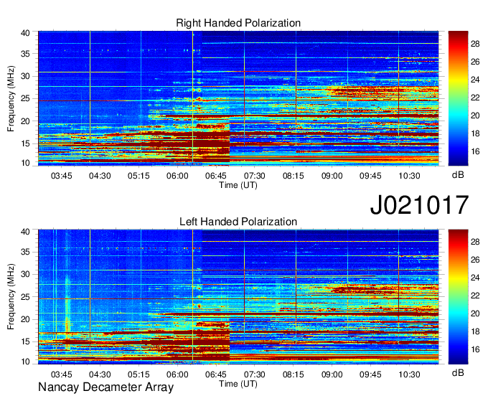This screenshot has height=396, width=488.
Task: Click the Right Handed Polarization spectrogram image
Action: (238, 98)
